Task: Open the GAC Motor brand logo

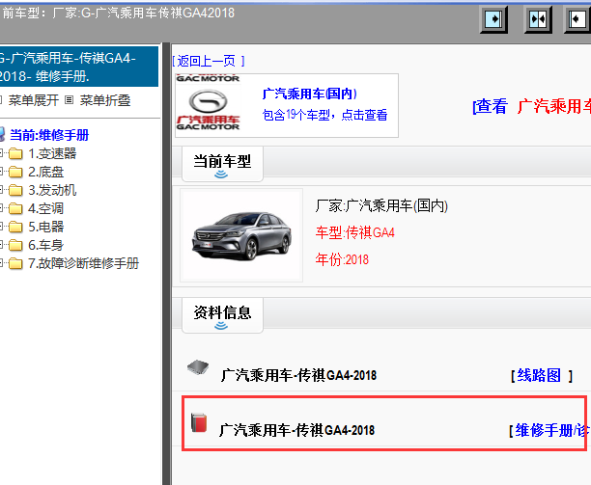Action: tap(208, 103)
